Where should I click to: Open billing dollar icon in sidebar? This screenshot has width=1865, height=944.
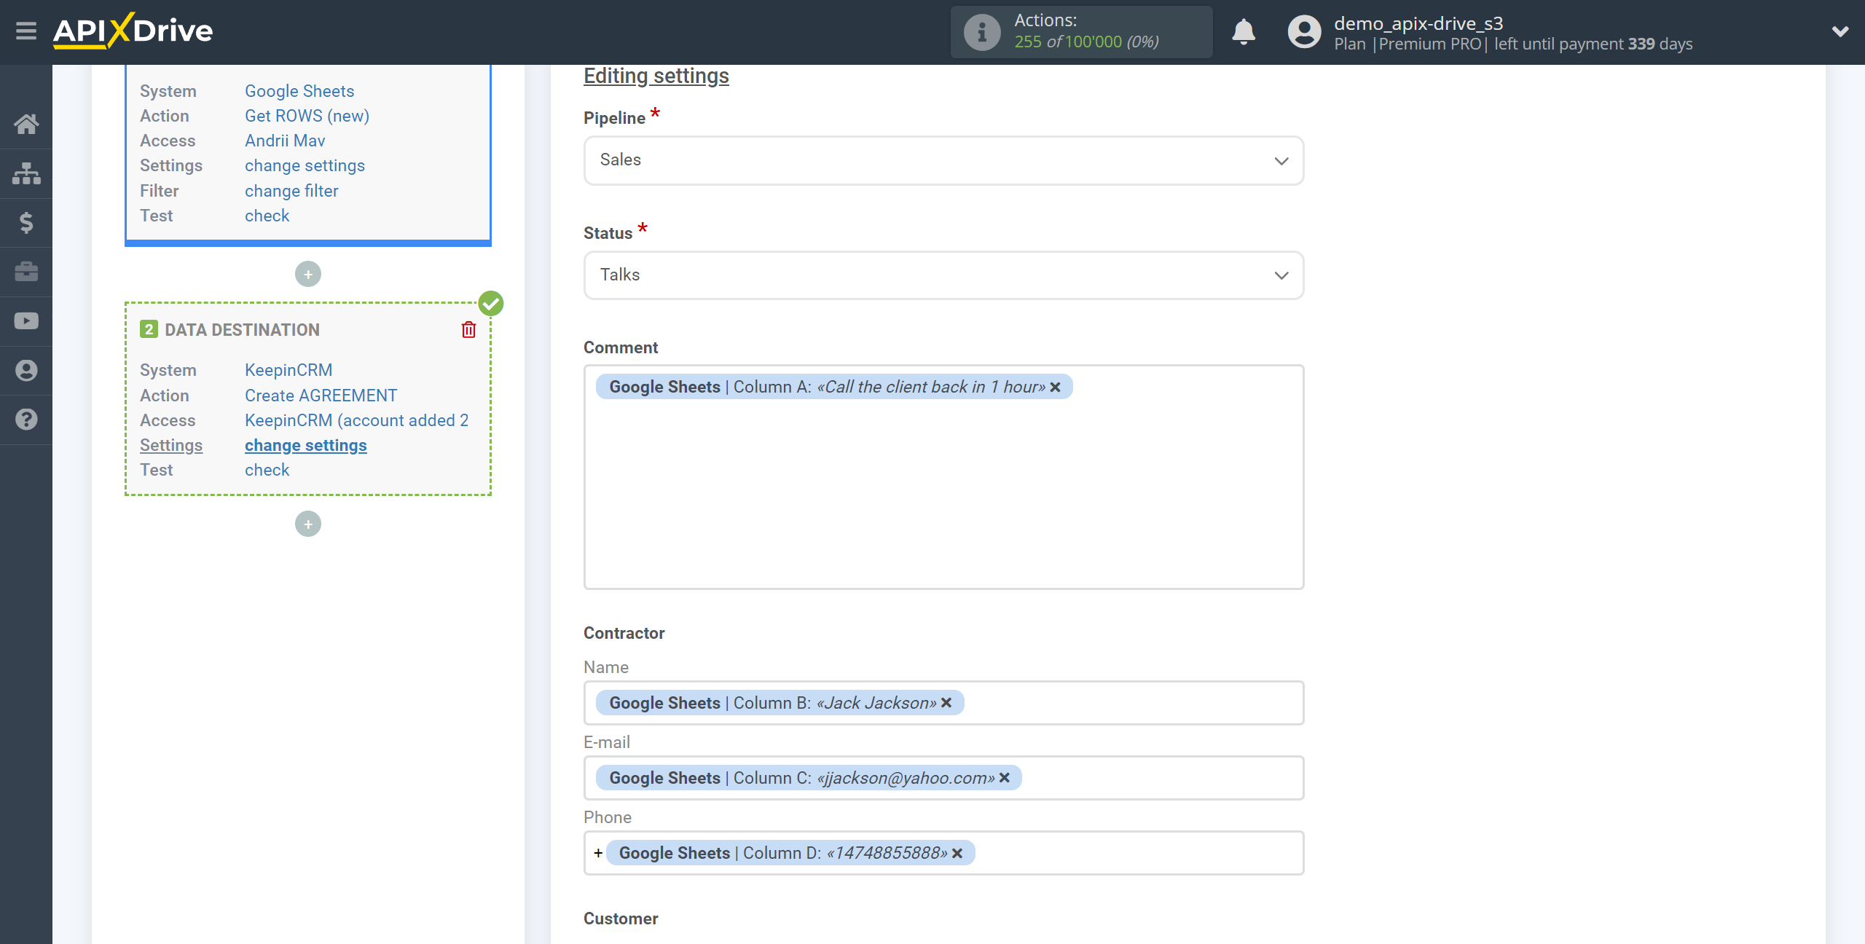[26, 222]
